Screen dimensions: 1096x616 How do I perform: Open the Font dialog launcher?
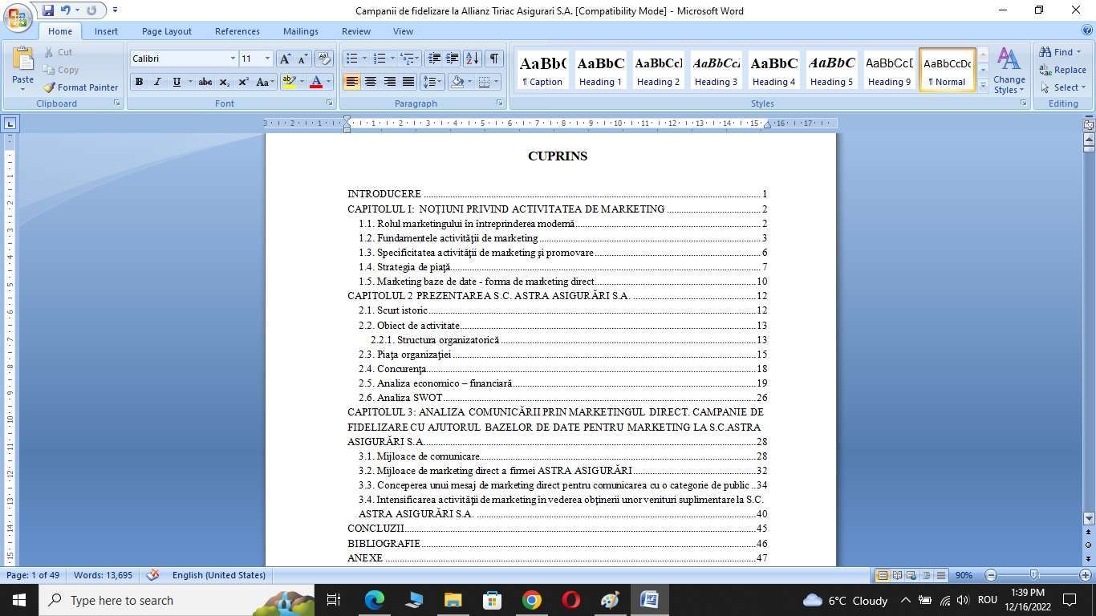329,103
